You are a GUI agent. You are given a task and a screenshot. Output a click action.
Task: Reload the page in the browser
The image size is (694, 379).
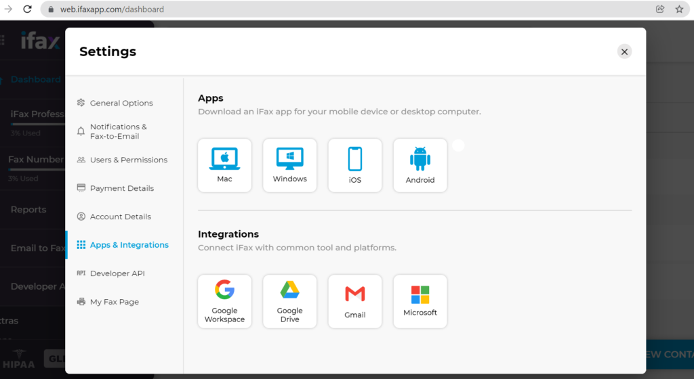tap(27, 9)
